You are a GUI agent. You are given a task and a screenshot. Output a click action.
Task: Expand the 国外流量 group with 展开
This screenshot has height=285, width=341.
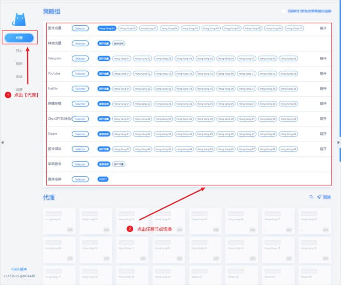[x=323, y=28]
